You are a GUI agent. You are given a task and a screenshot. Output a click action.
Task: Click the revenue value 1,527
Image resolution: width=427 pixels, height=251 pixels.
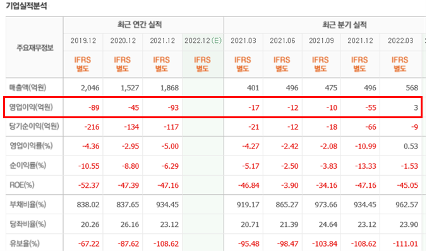129,88
